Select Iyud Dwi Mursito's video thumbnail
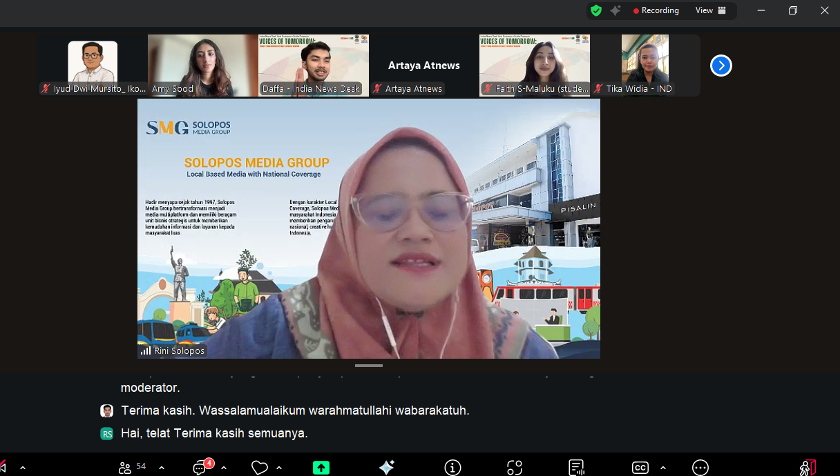Image resolution: width=840 pixels, height=476 pixels. (93, 66)
